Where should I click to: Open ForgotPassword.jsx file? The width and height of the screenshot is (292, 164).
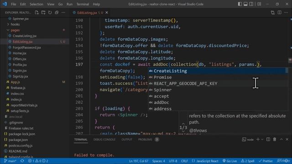pos(26,47)
